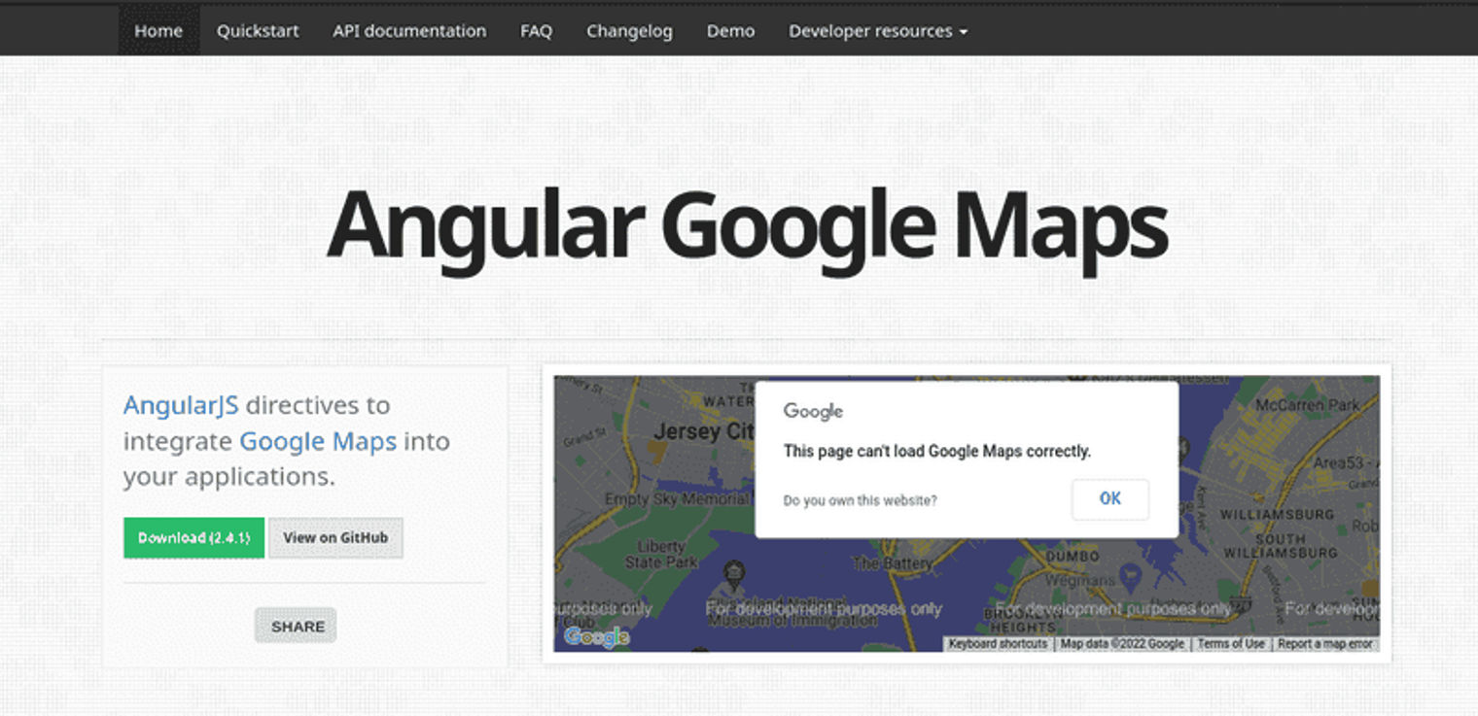1478x716 pixels.
Task: Click the McCarren Park map label
Action: (x=1307, y=404)
